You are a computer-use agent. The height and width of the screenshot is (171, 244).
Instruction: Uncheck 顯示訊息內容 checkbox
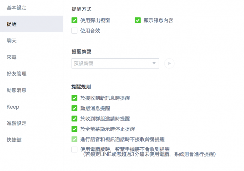pos(138,20)
